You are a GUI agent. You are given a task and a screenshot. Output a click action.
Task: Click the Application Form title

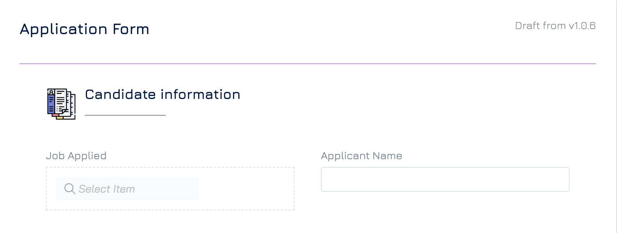click(85, 29)
